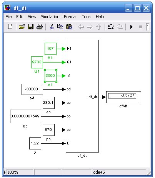Open the Simulation menu
The width and height of the screenshot is (155, 178).
pos(50,17)
